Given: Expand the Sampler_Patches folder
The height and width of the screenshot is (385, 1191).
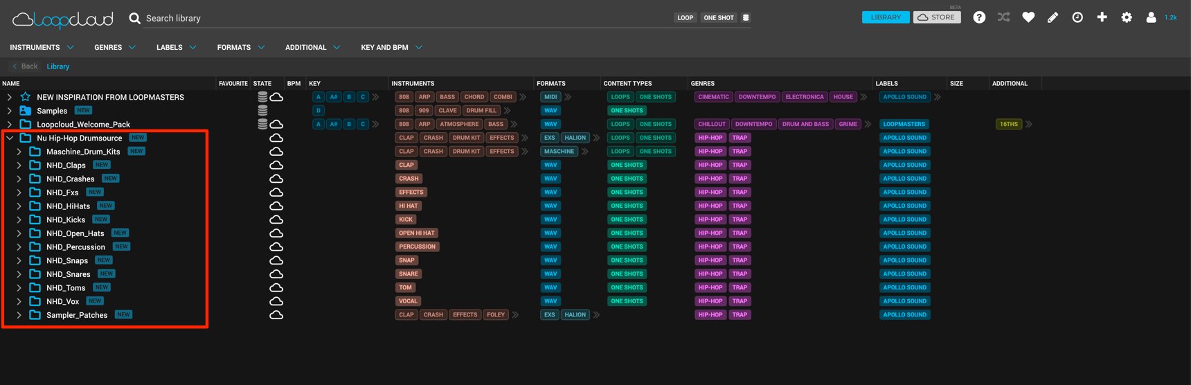Looking at the screenshot, I should pos(19,315).
